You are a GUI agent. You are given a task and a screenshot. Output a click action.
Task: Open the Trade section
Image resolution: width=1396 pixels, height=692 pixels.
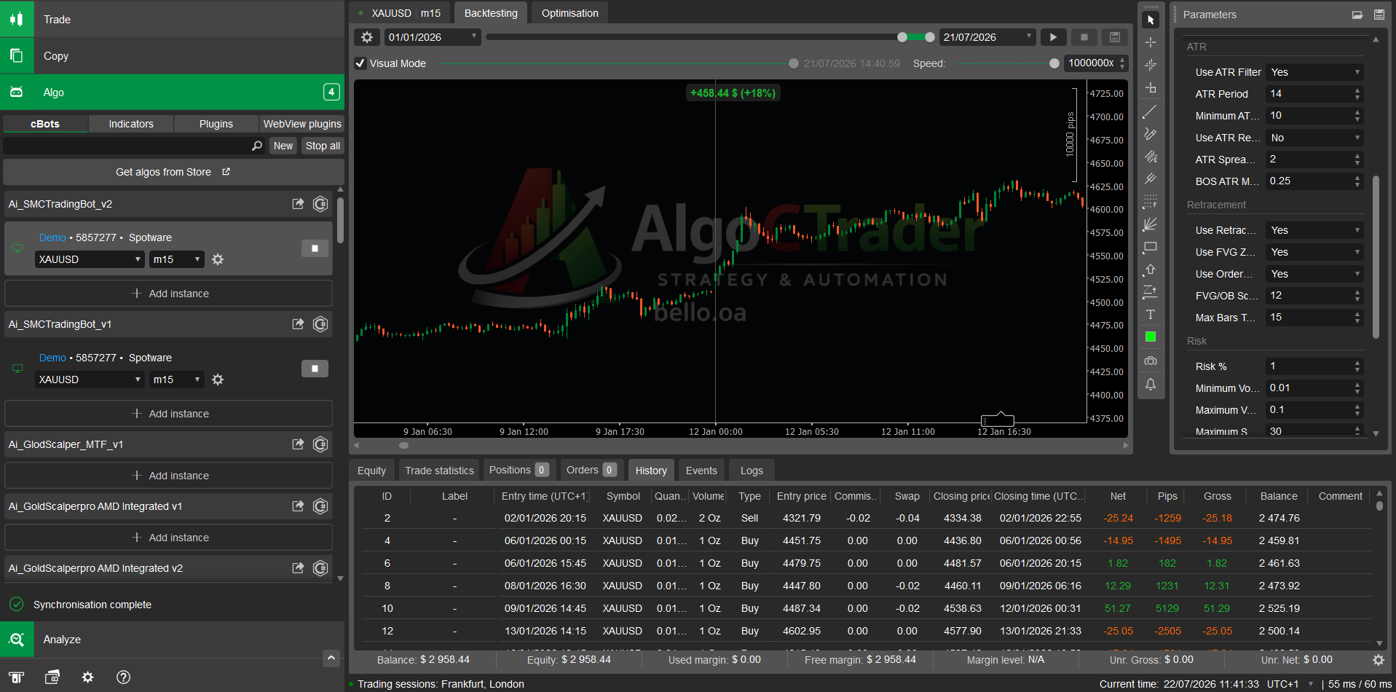tap(172, 19)
